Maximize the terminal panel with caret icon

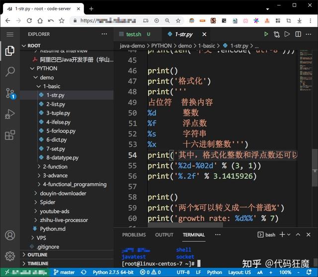298,235
